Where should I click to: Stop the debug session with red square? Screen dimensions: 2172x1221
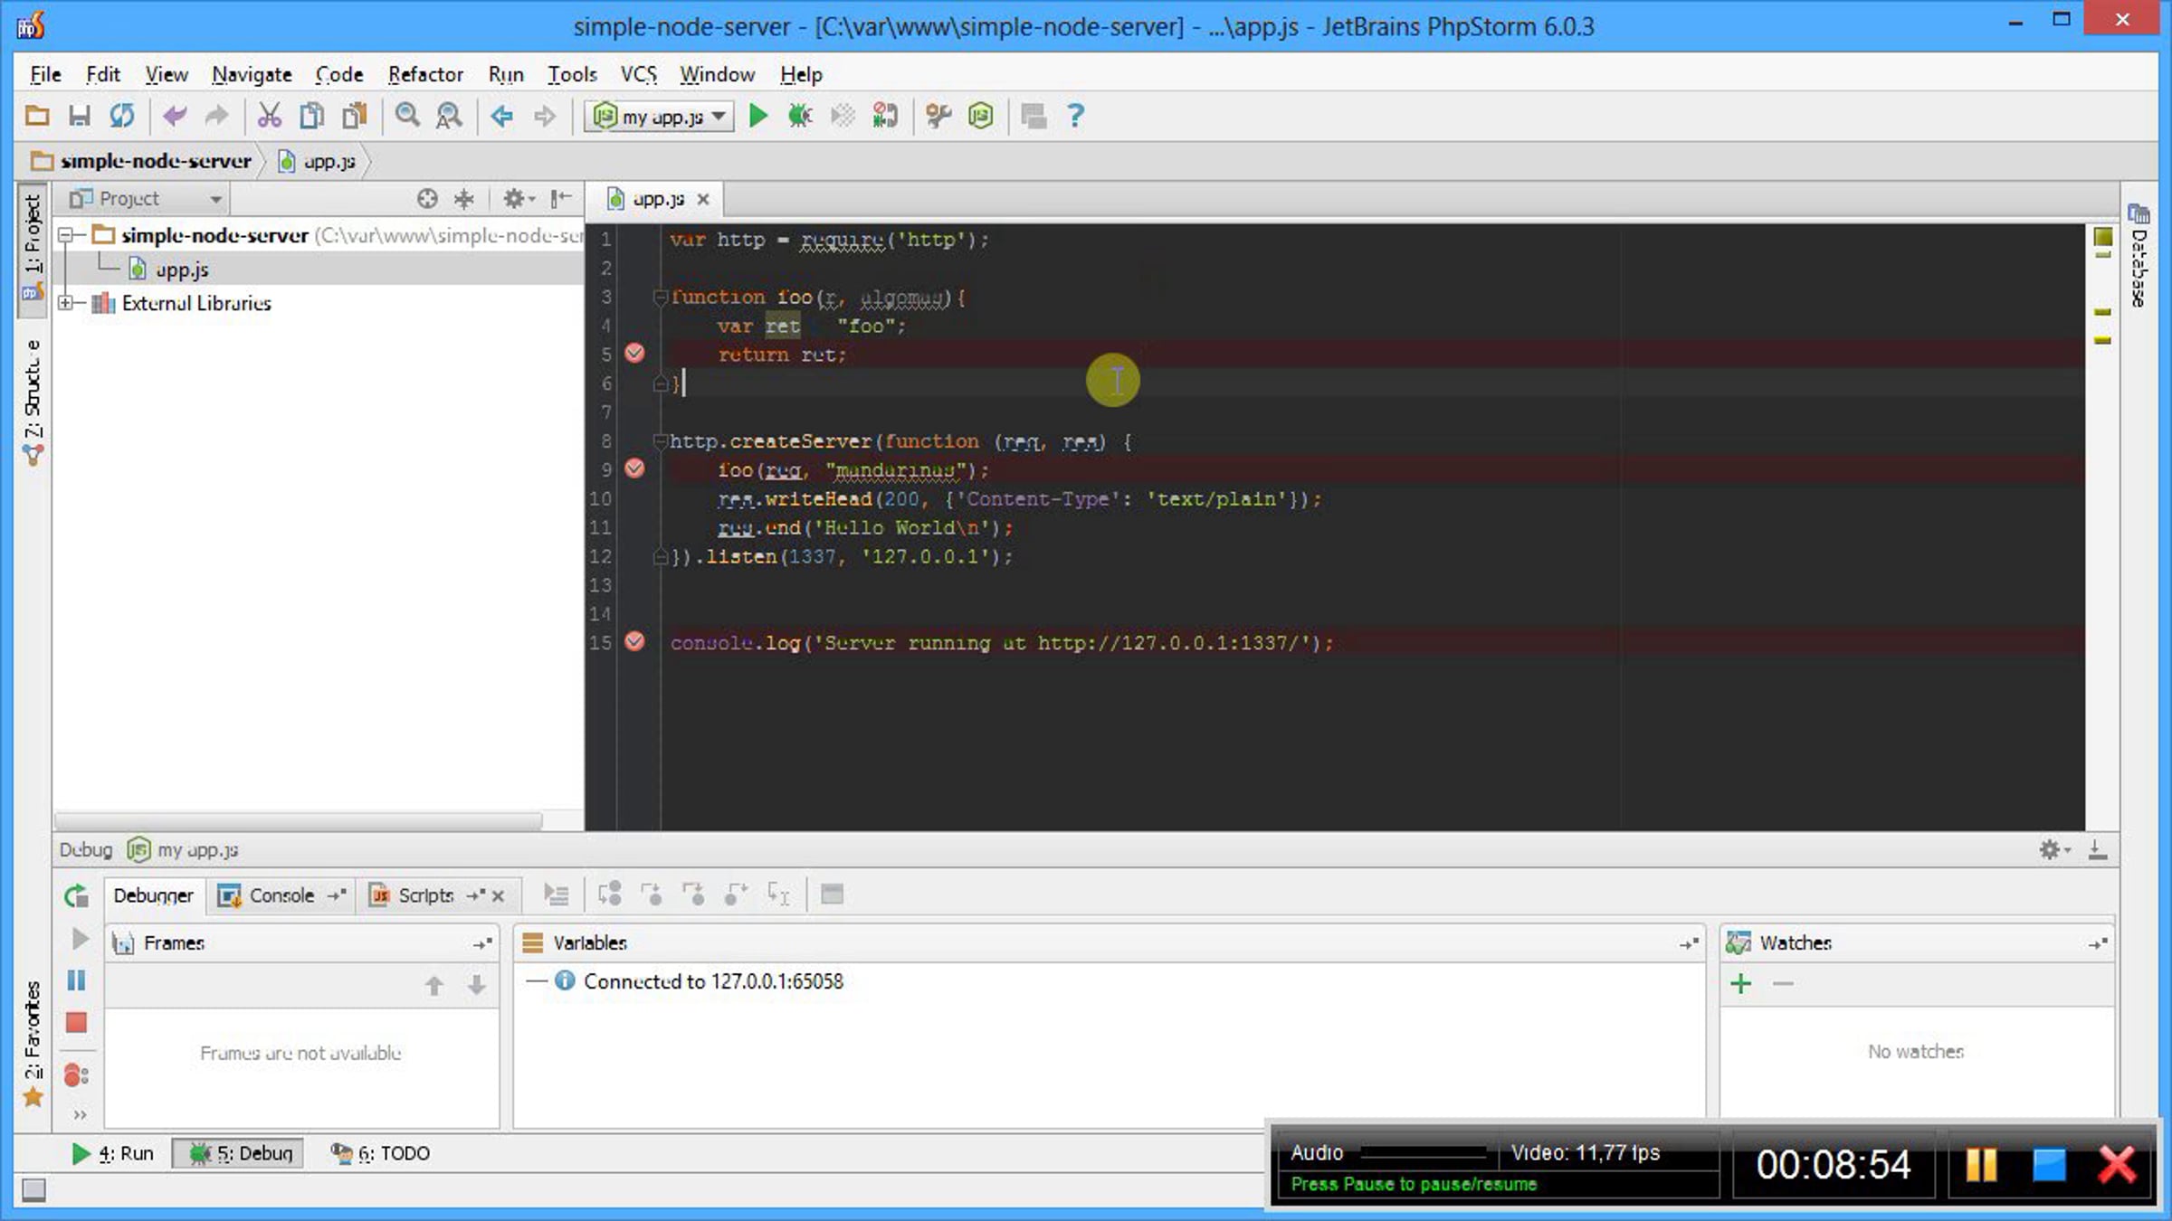77,1023
